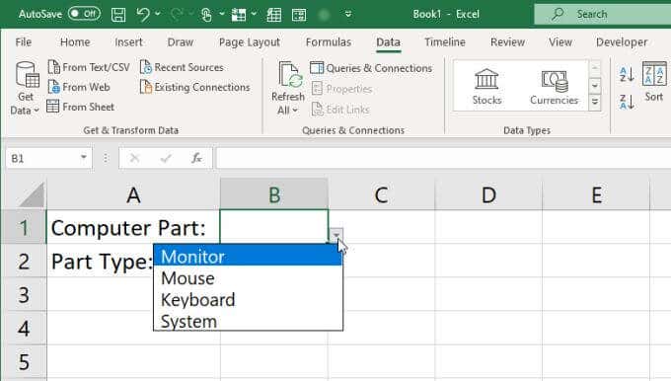
Task: Click inside the formula bar
Action: point(443,158)
